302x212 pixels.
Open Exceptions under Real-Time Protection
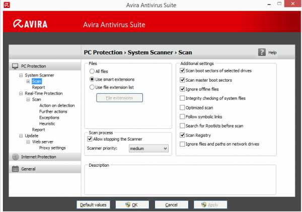[x=49, y=117]
